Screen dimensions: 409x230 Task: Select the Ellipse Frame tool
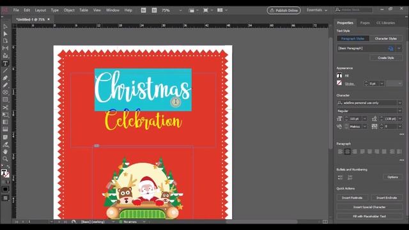5,92
